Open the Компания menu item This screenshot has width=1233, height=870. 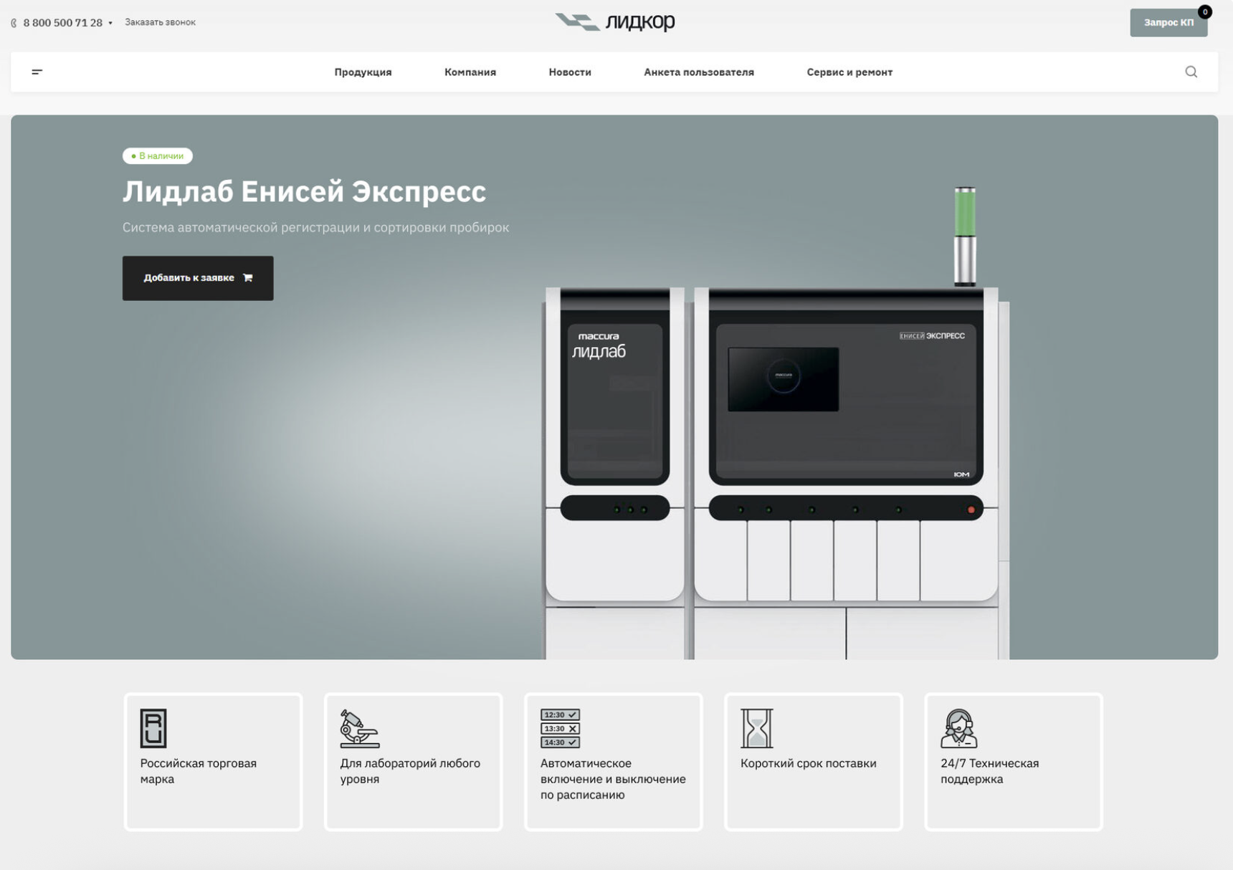[470, 72]
